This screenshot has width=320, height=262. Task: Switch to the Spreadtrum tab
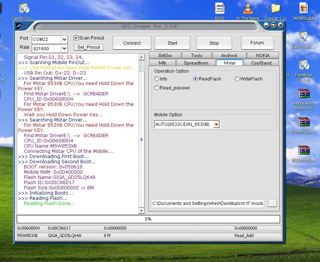(x=196, y=63)
